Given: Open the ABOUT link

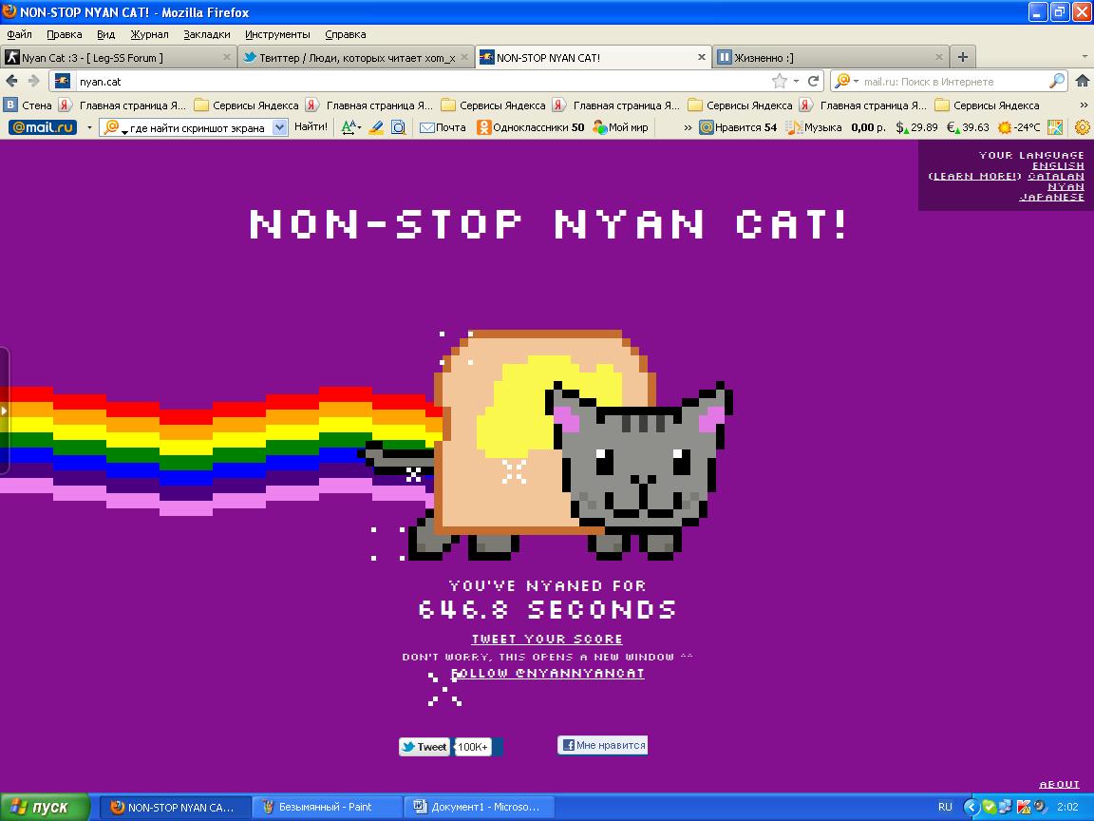Looking at the screenshot, I should pyautogui.click(x=1059, y=784).
